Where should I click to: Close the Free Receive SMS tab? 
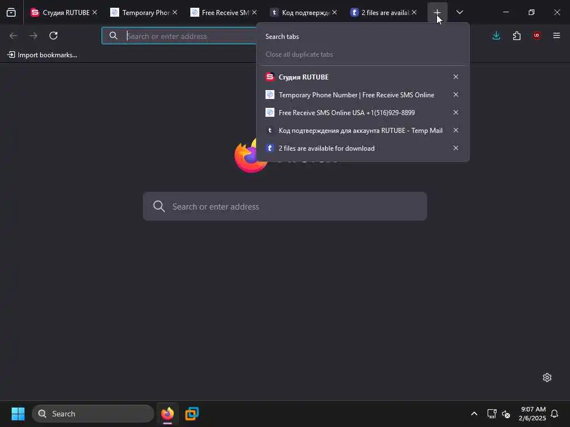tap(254, 12)
